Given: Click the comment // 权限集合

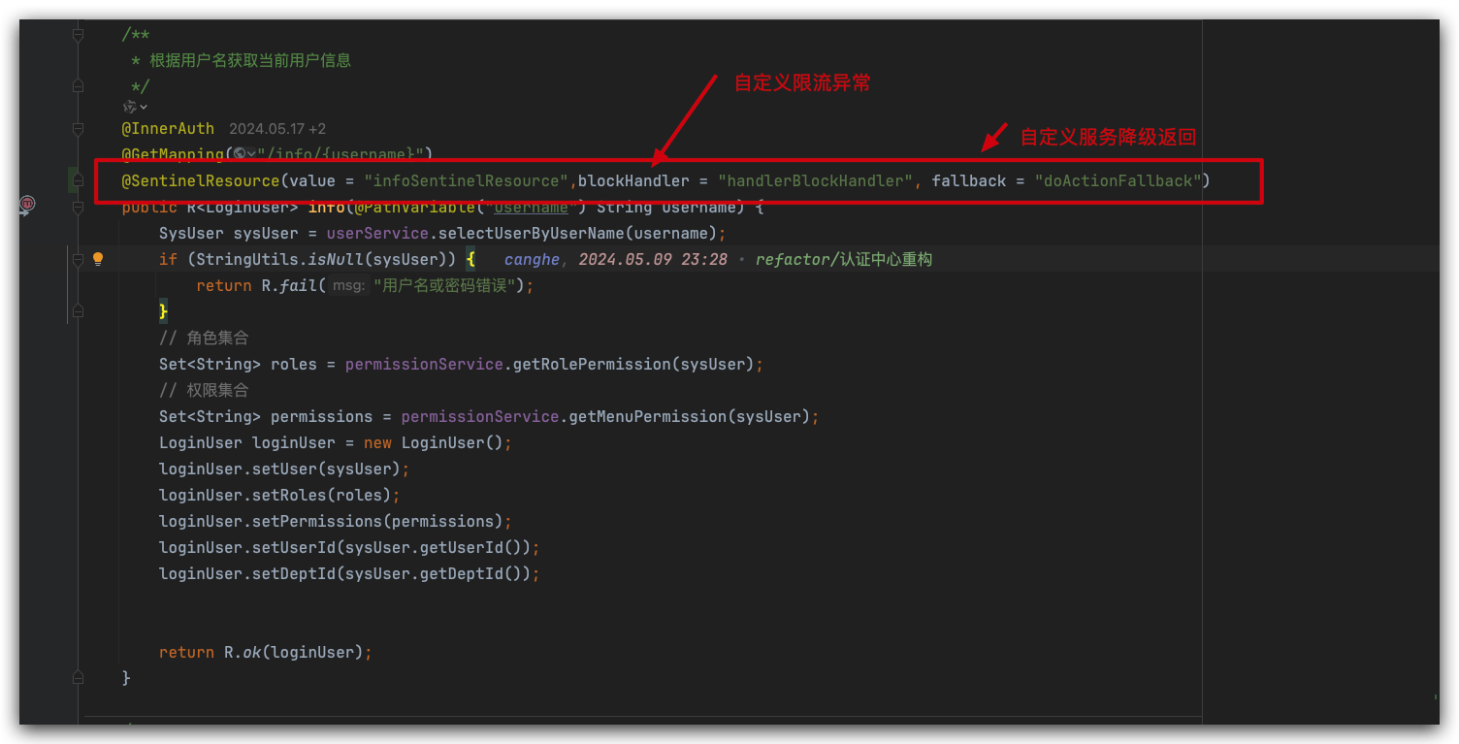Looking at the screenshot, I should click(205, 390).
